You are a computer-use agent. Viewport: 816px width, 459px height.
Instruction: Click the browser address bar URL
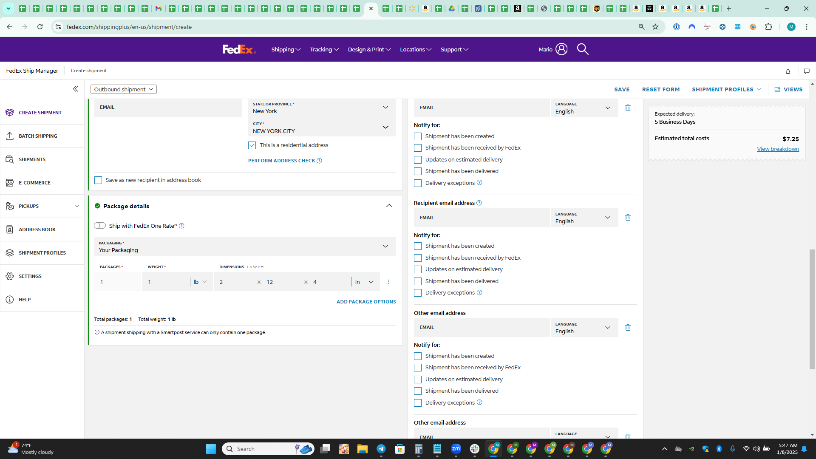[129, 27]
